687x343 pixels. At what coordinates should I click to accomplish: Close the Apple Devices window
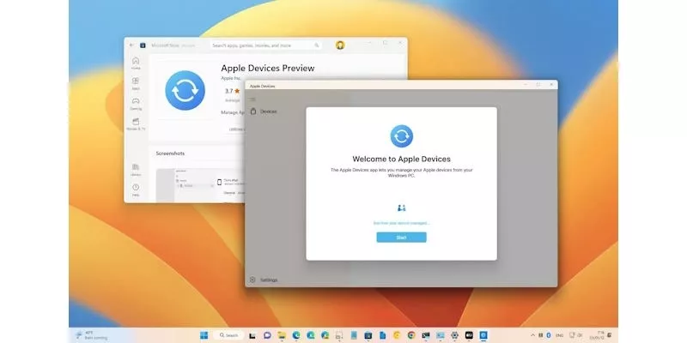point(550,84)
